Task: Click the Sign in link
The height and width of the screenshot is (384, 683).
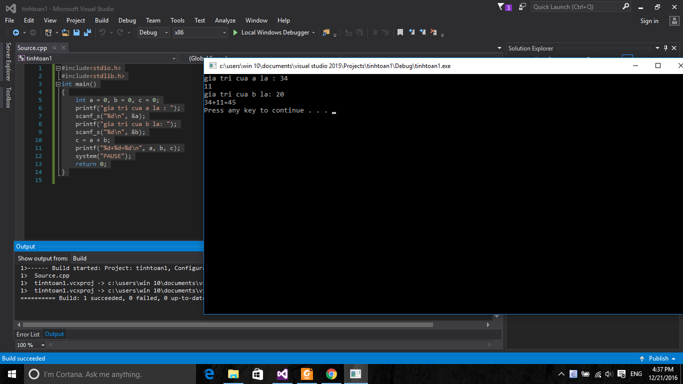Action: click(x=649, y=21)
